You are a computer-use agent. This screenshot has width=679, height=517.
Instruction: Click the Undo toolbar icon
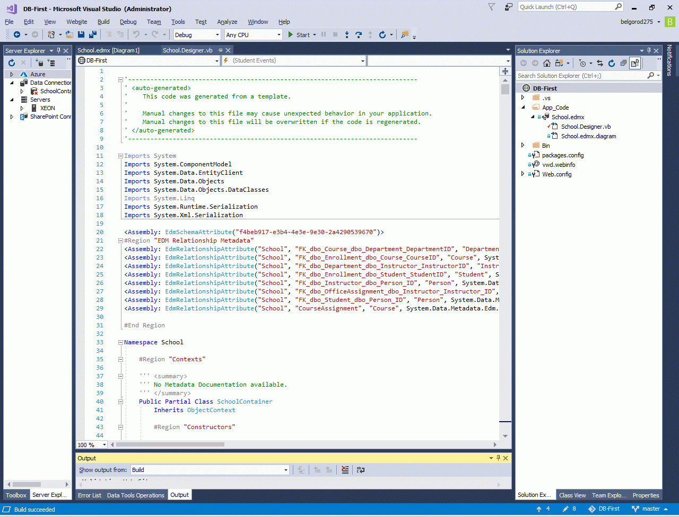[x=136, y=35]
